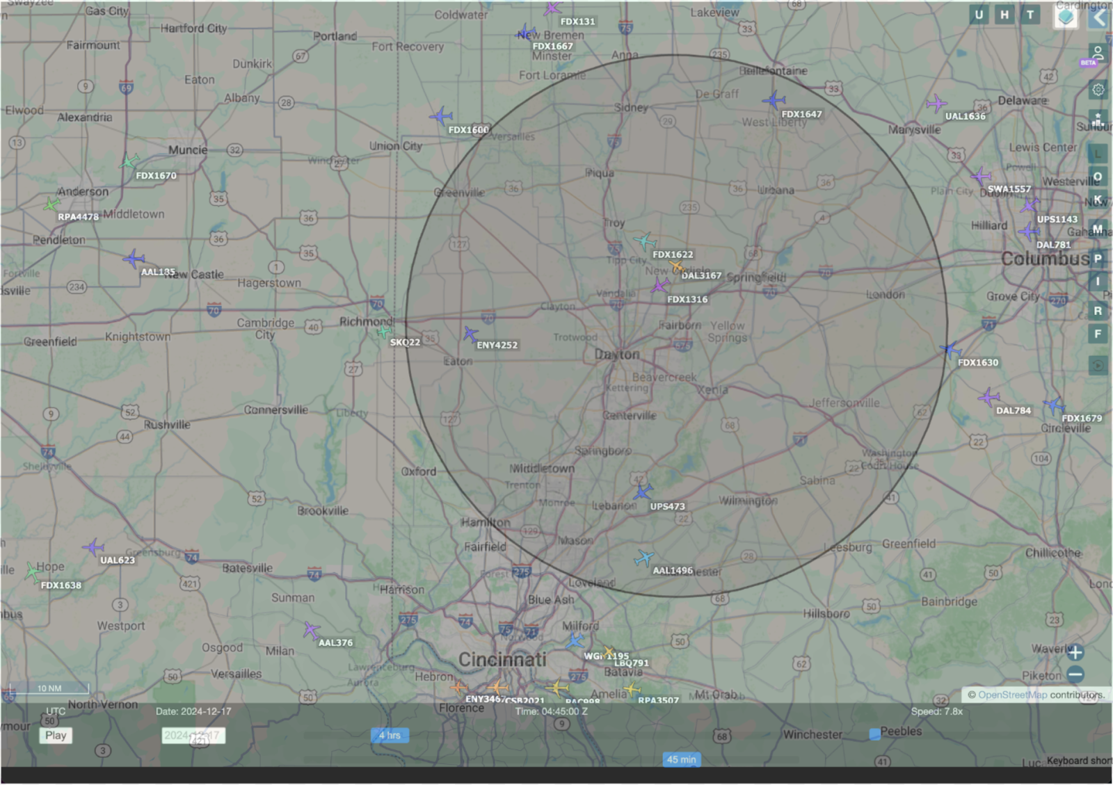Click the date field showing 2024-12-17
The width and height of the screenshot is (1113, 785).
[x=195, y=735]
